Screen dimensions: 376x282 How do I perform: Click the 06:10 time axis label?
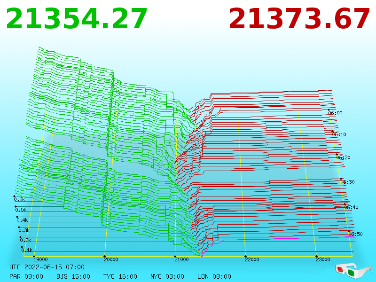tap(339, 134)
